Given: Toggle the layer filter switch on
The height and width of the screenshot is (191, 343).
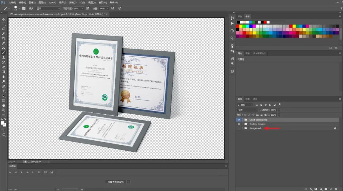Looking at the screenshot, I should [279, 105].
